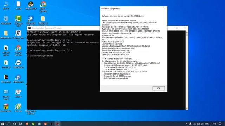Select the folder icon left of Counter-Strike
Screen dimensions: 225x126
click(6, 35)
